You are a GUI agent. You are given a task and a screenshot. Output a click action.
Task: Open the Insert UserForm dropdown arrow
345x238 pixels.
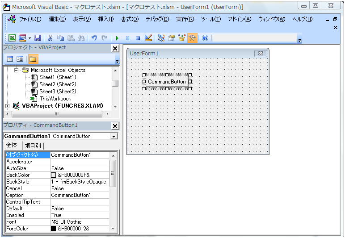(x=29, y=38)
